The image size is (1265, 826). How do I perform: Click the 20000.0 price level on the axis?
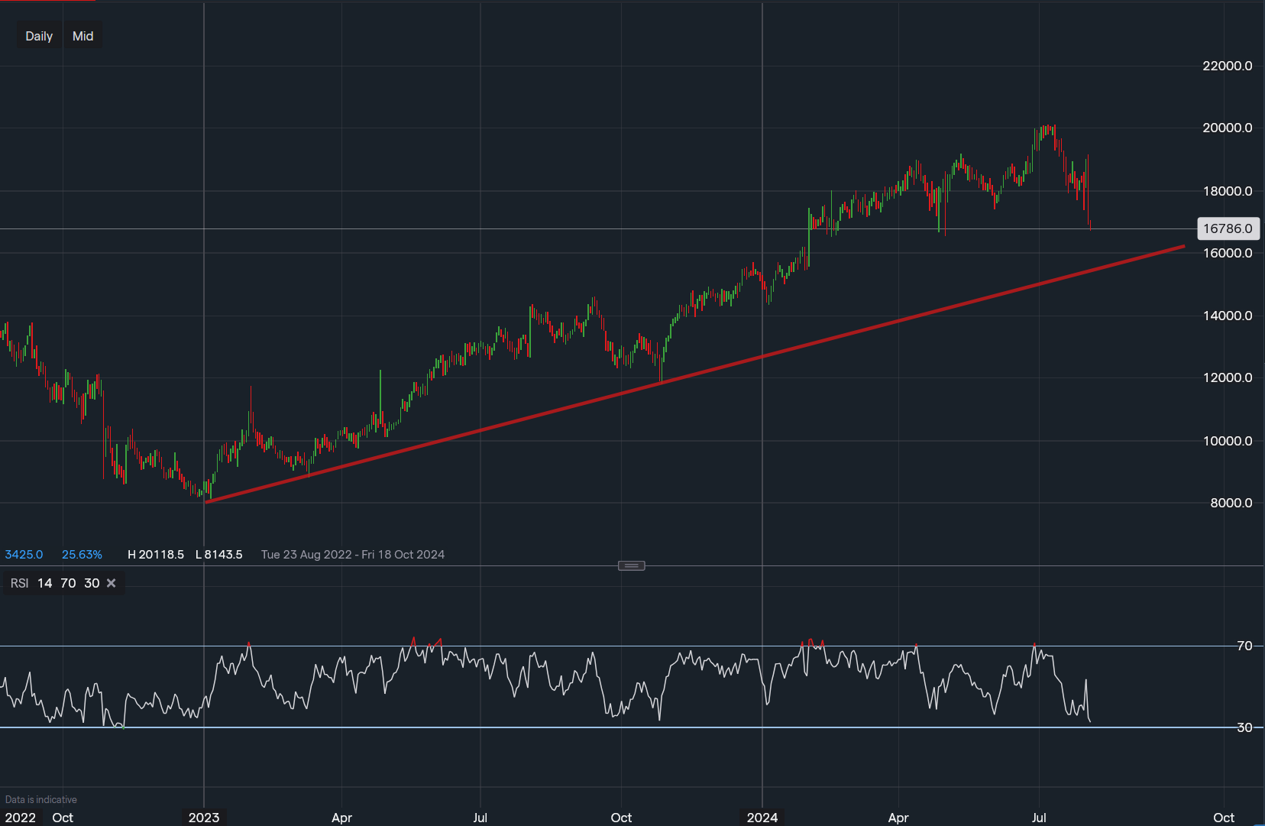click(1228, 128)
